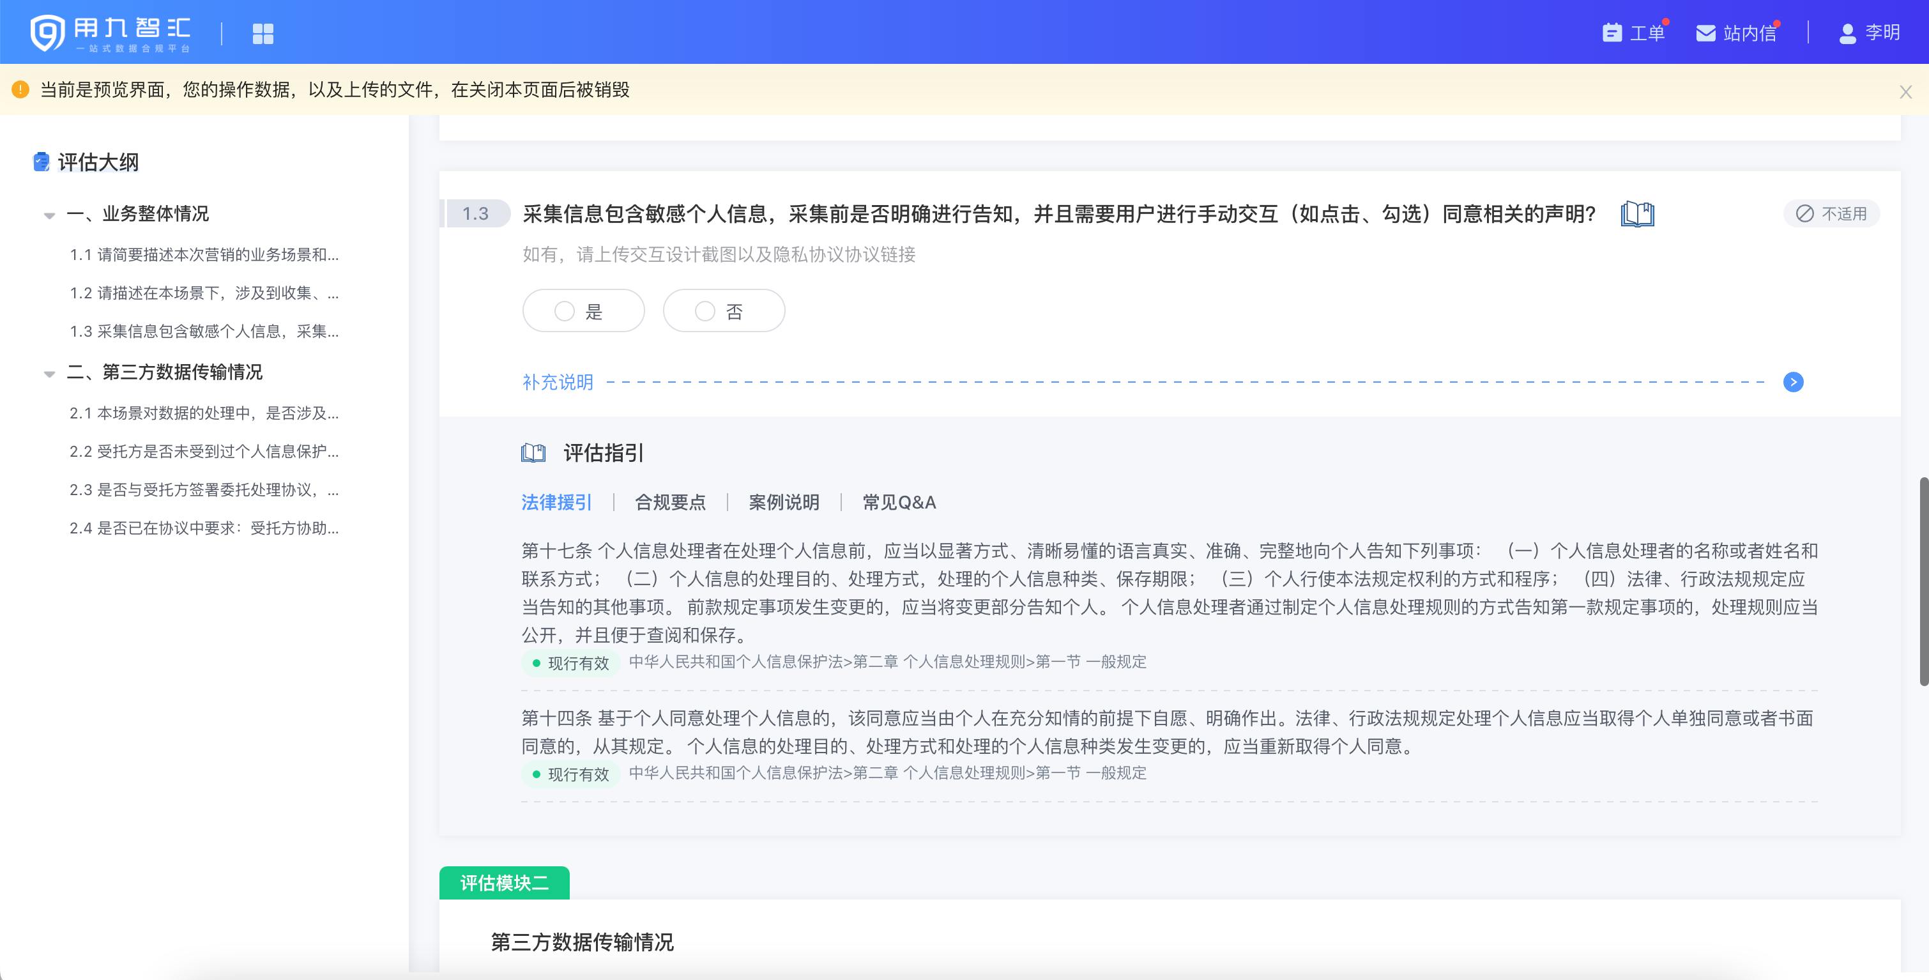Click the user avatar icon for 李明
Viewport: 1929px width, 980px height.
click(x=1847, y=33)
